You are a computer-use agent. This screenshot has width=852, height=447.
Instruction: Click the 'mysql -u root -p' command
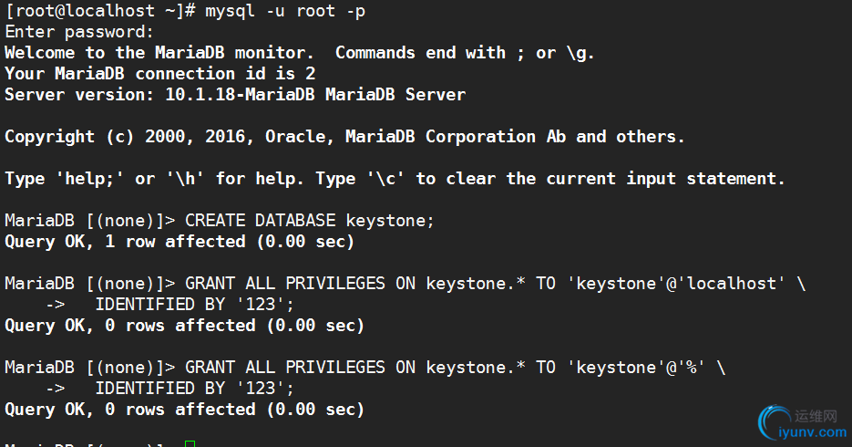tap(285, 12)
